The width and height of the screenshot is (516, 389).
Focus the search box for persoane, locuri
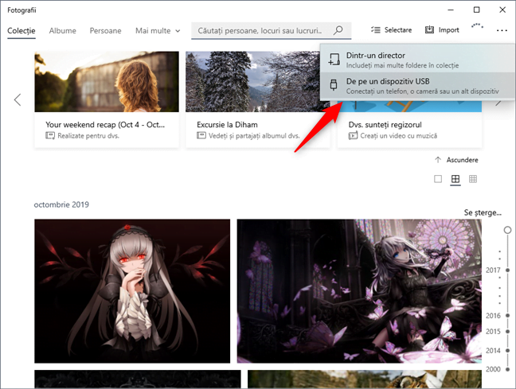pyautogui.click(x=272, y=30)
